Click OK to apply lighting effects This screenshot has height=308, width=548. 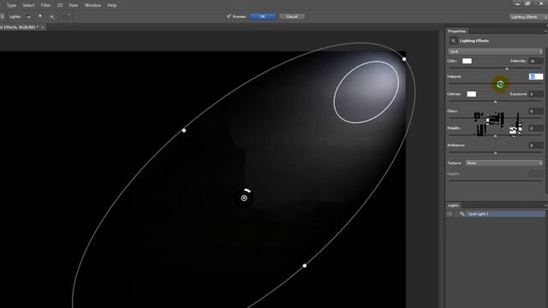click(x=263, y=17)
